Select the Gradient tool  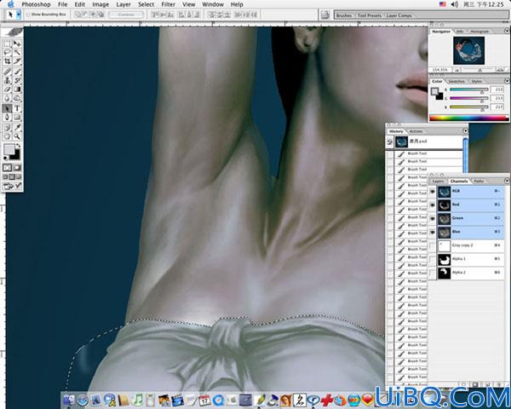(x=17, y=89)
